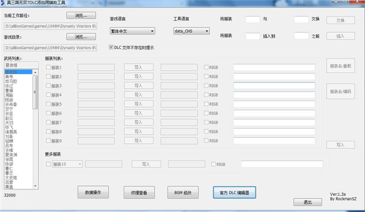Click the officer list scrollbar down arrow
Image resolution: width=365 pixels, height=212 pixels.
click(35, 186)
